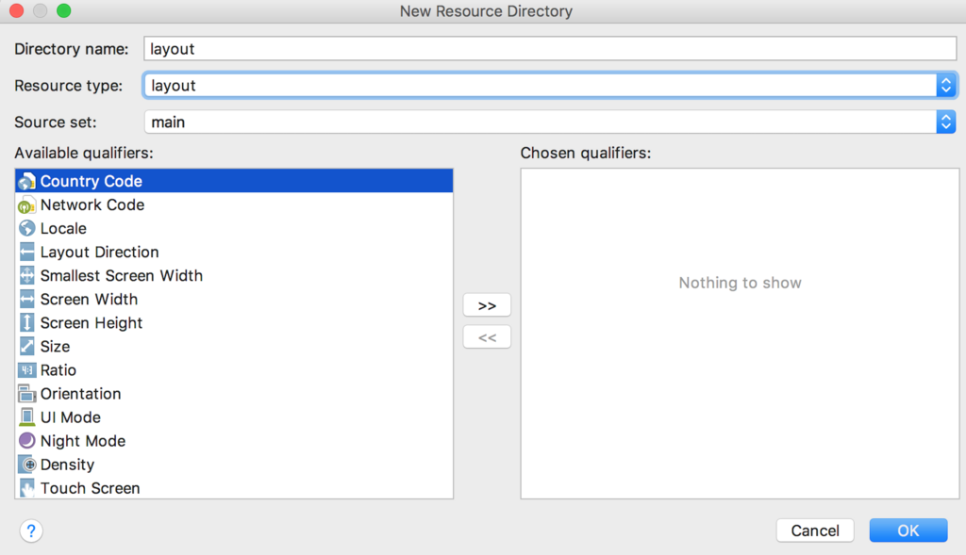Select the Ratio qualifier row

pos(234,369)
